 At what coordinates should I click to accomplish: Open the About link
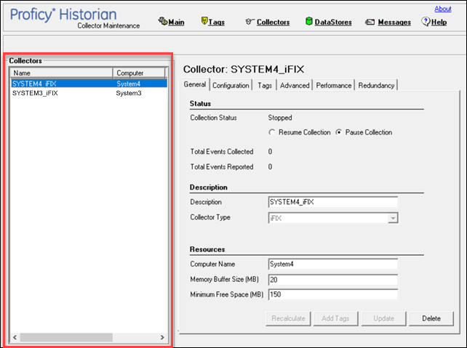point(442,9)
